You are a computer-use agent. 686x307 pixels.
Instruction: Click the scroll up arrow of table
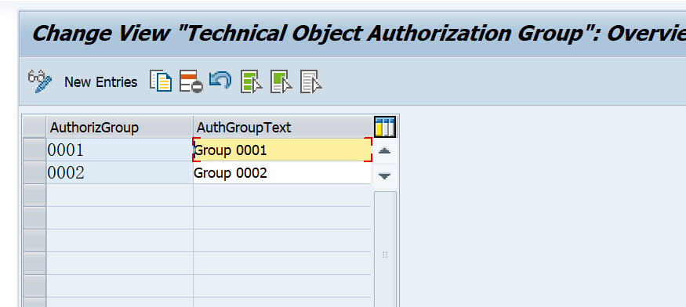click(385, 150)
